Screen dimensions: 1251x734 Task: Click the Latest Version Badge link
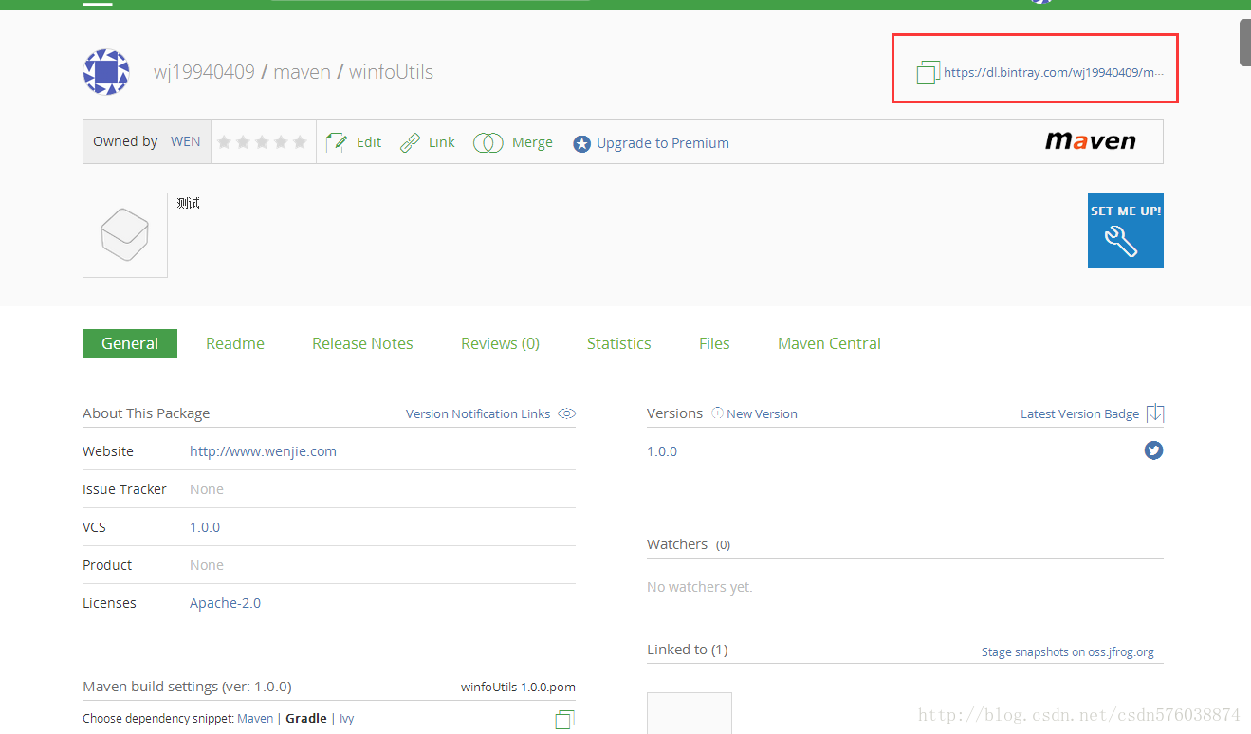[x=1079, y=413]
